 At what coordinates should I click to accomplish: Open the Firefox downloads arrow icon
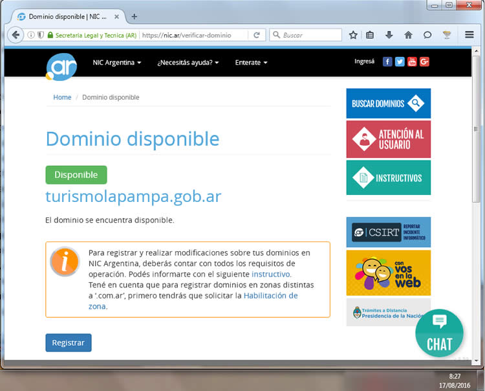tap(389, 35)
